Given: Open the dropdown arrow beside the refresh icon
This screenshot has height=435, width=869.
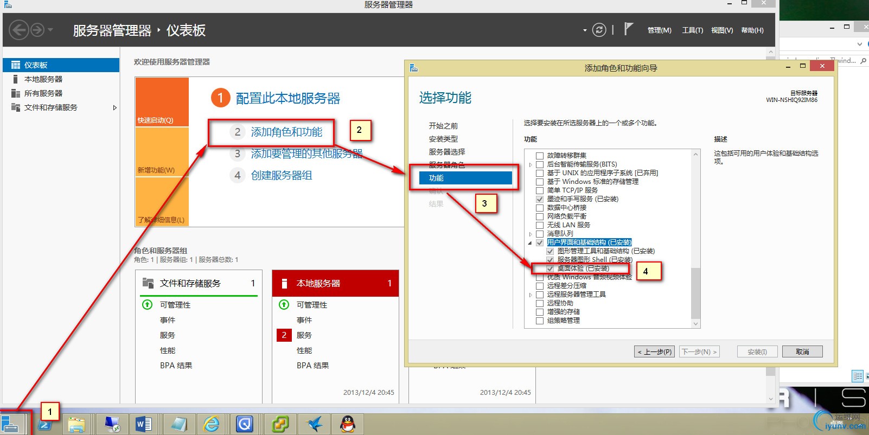Looking at the screenshot, I should 585,30.
